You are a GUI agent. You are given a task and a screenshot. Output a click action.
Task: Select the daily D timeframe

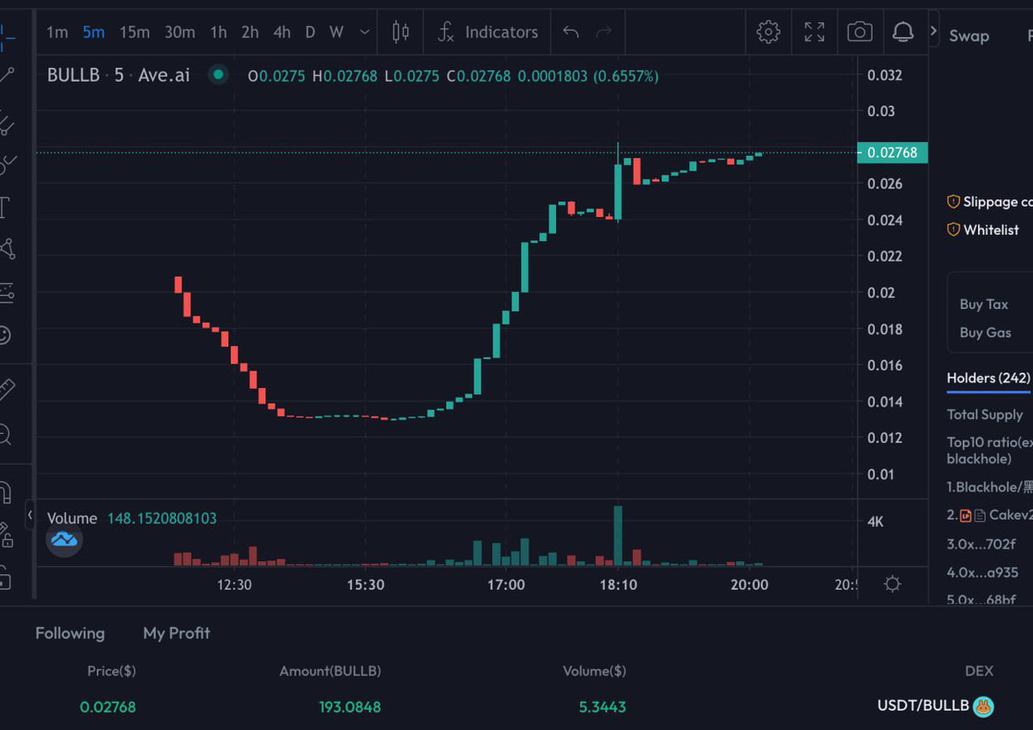310,33
